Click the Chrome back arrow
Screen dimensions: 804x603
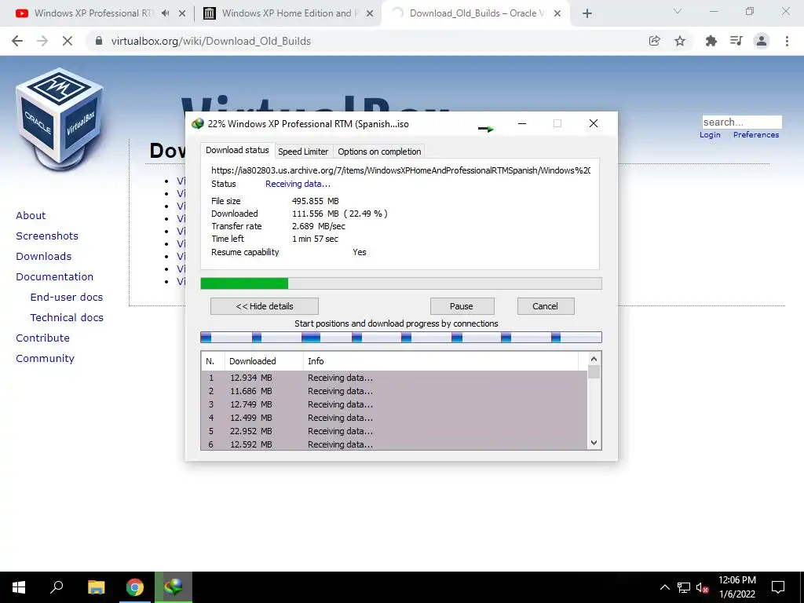click(x=17, y=41)
